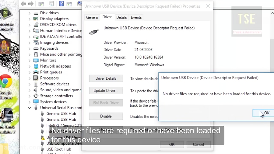Select the Network adapters category icon
Image resolution: width=274 pixels, height=154 pixels.
pos(36,66)
